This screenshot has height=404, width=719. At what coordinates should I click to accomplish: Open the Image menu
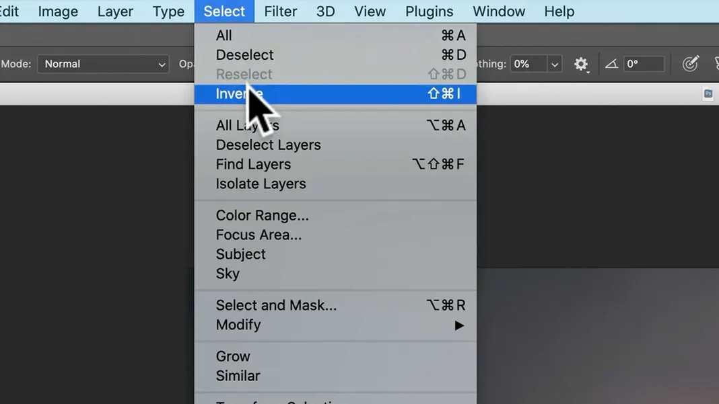58,11
